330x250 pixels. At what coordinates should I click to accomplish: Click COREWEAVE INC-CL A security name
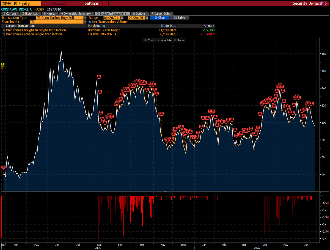coord(16,9)
